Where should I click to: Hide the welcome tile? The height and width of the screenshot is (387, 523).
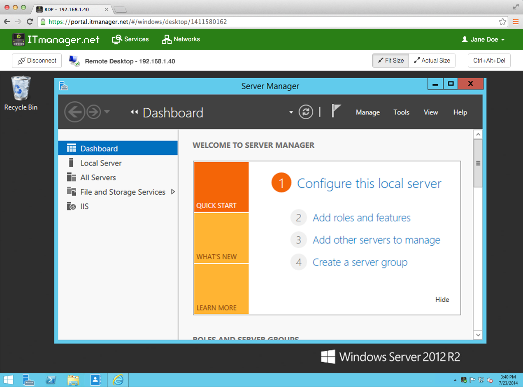click(442, 300)
